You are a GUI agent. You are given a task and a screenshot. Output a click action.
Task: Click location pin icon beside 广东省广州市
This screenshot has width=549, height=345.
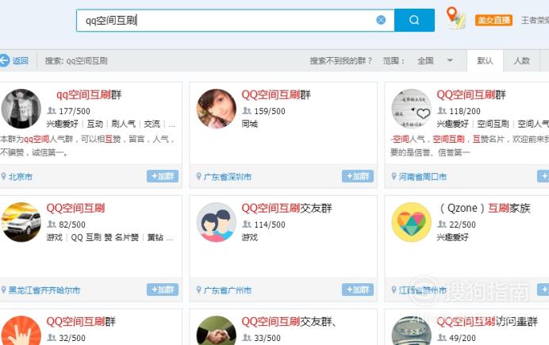point(199,289)
